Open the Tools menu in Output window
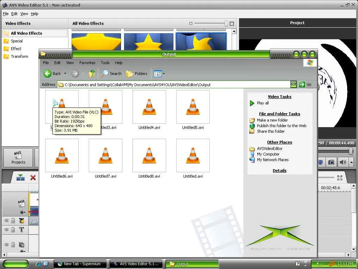This screenshot has height=269, width=358. click(x=105, y=63)
